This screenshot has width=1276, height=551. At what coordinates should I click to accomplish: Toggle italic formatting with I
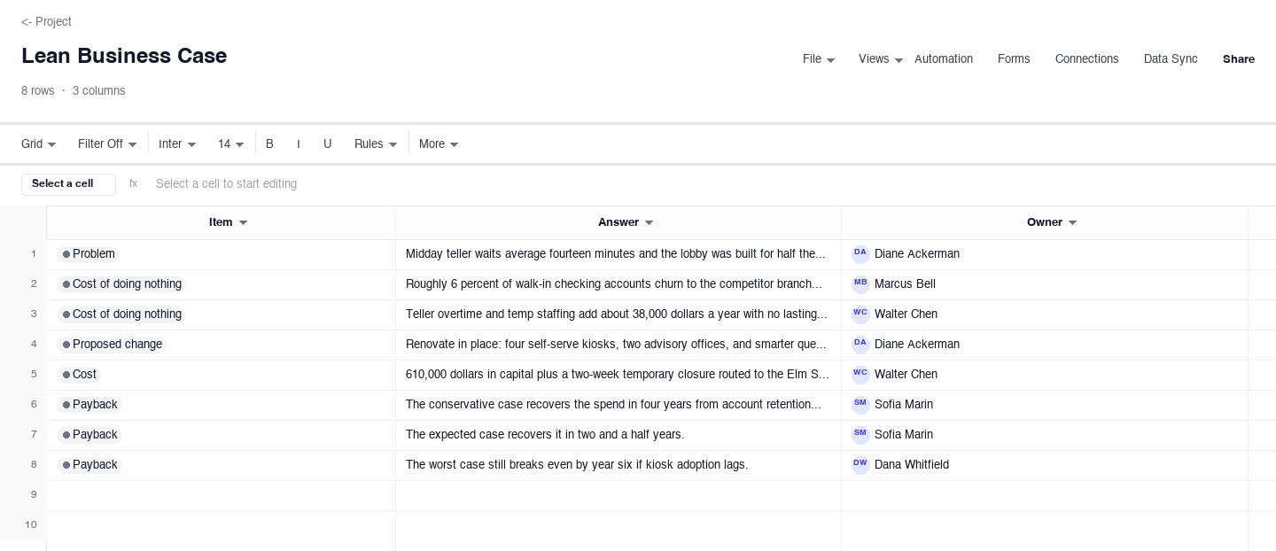299,144
